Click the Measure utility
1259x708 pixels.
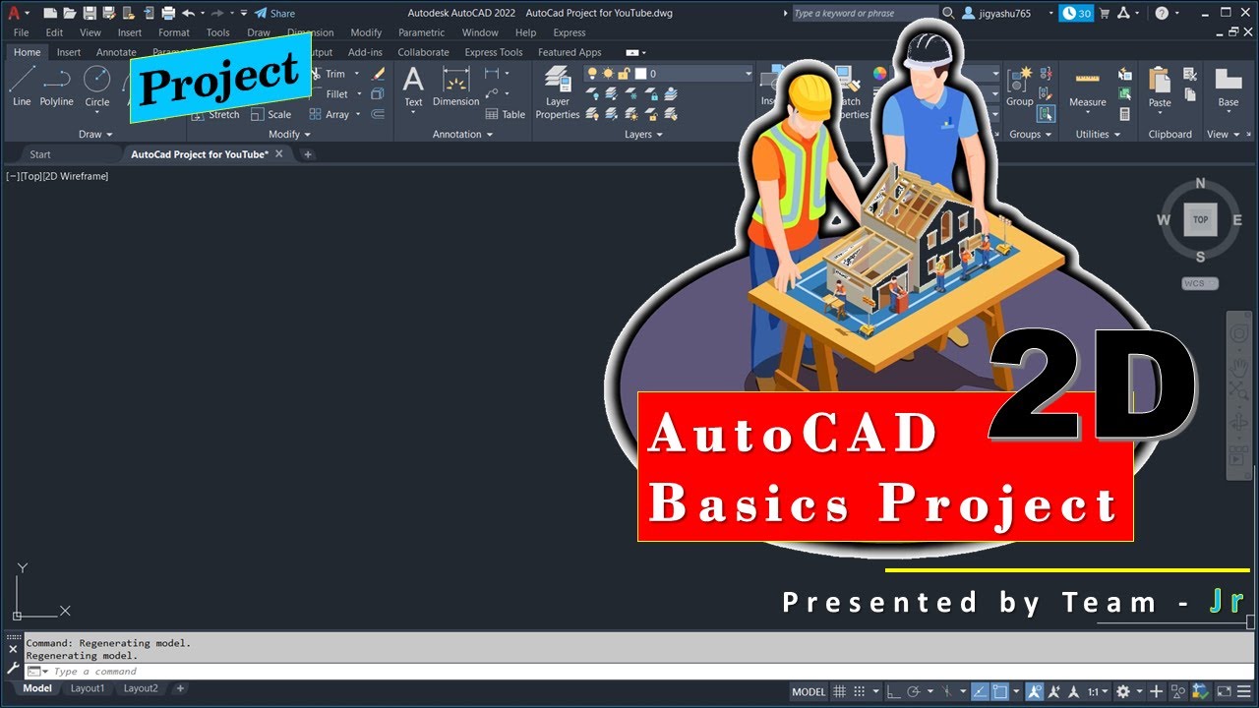tap(1087, 87)
